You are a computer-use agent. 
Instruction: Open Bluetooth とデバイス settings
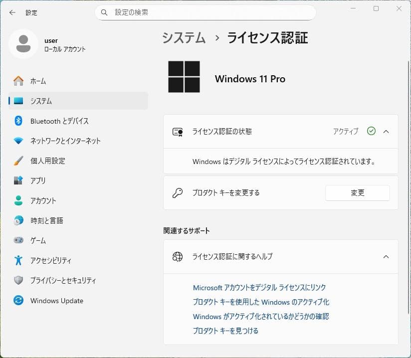59,121
